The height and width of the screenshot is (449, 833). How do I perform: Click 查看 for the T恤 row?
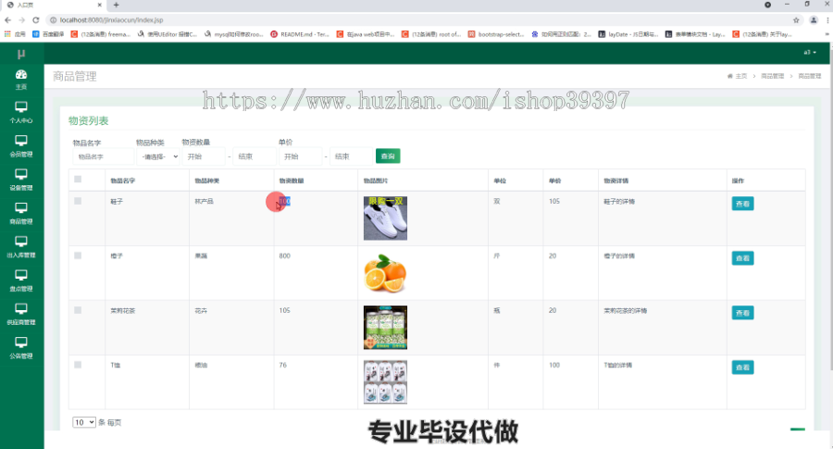(742, 368)
